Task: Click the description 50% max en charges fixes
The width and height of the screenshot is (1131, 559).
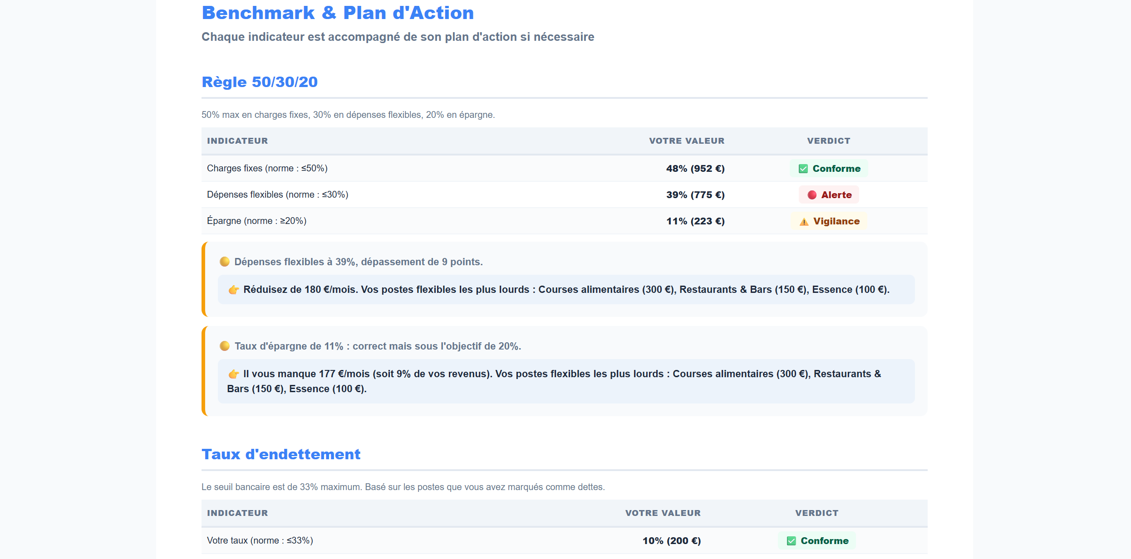Action: 348,115
